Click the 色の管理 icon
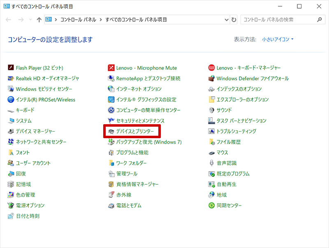The height and width of the screenshot is (248, 329). pos(11,195)
